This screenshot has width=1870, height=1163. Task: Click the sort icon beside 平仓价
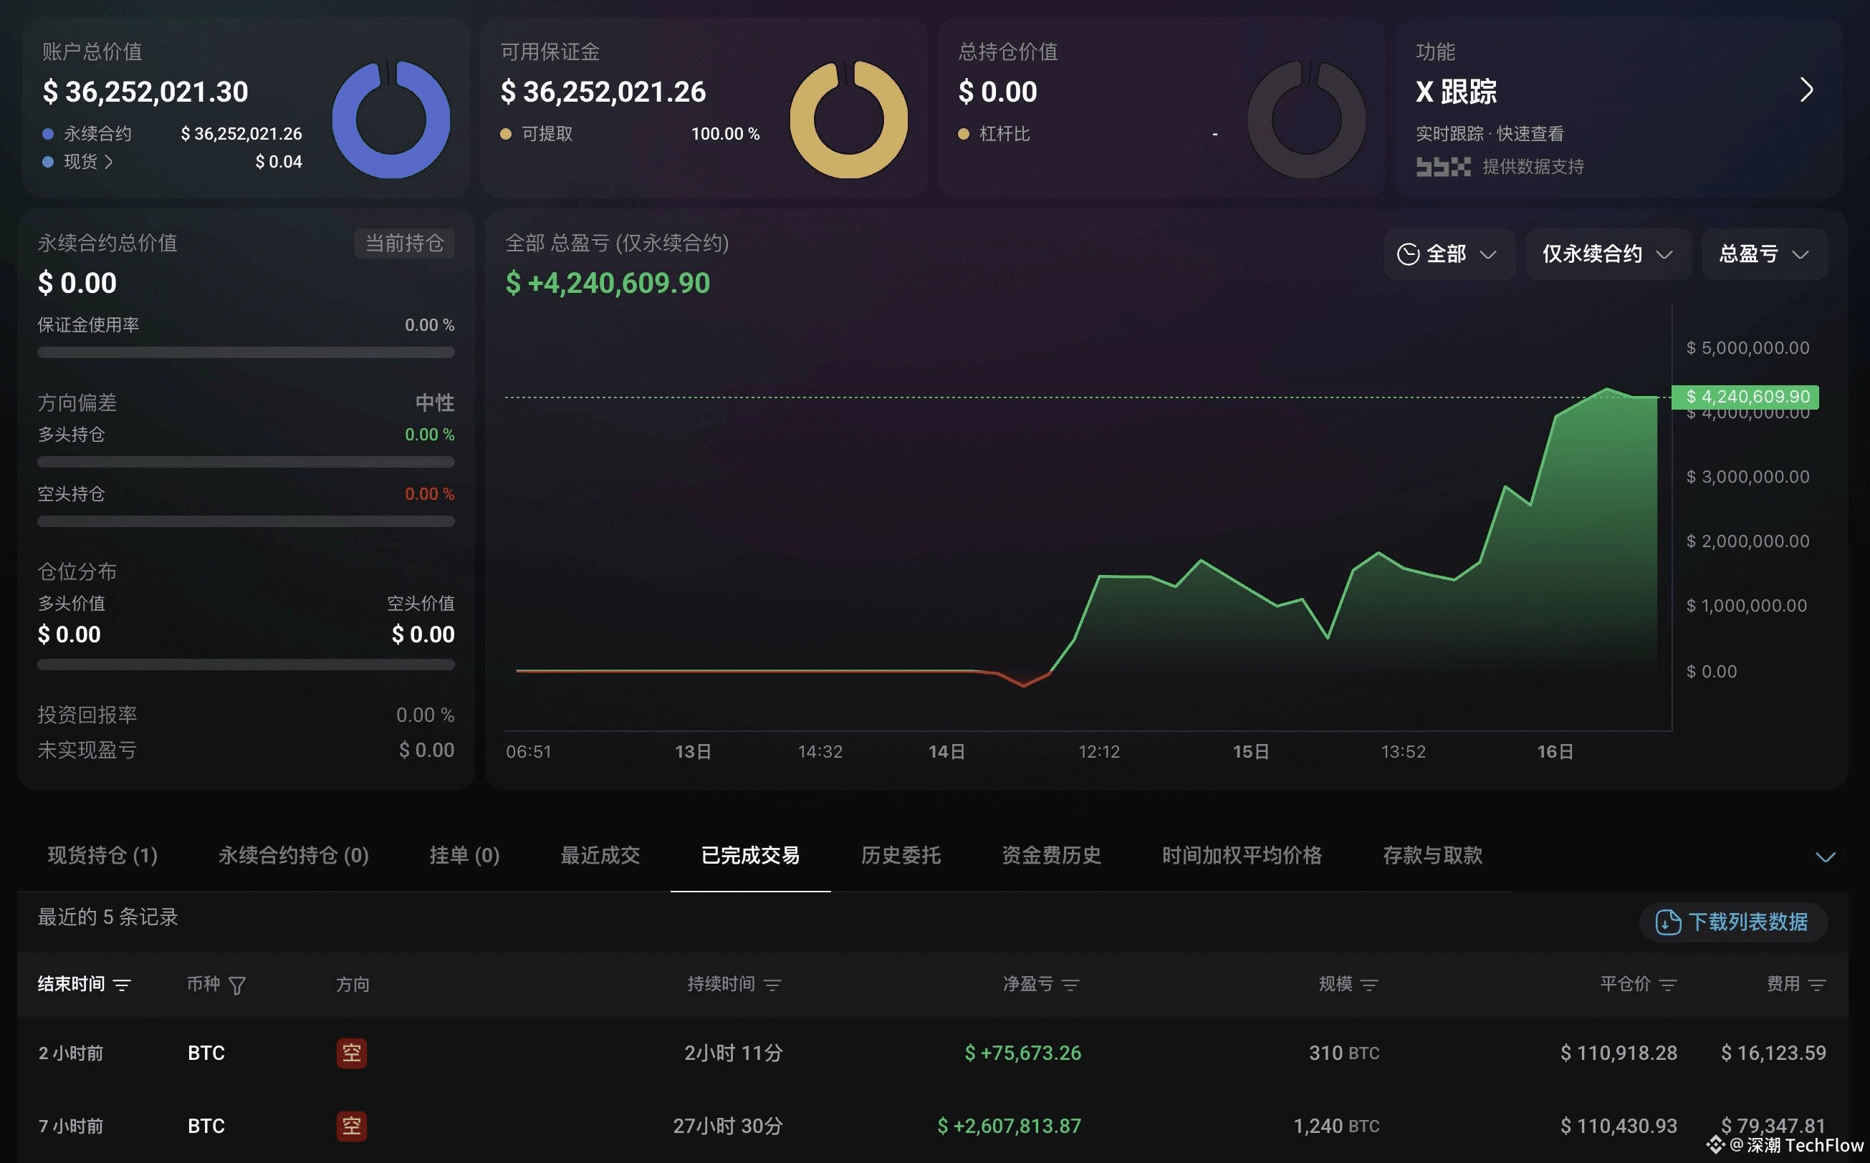(1668, 985)
